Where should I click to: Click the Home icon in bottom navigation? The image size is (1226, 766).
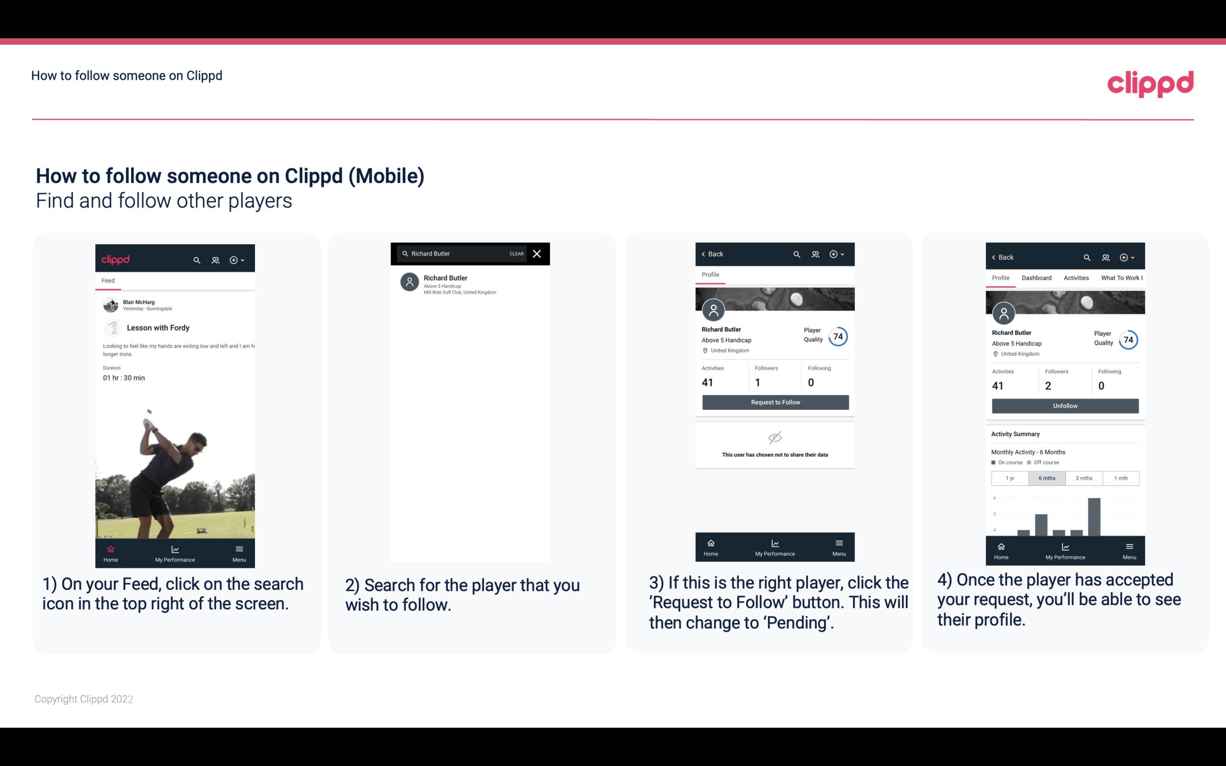(x=110, y=549)
